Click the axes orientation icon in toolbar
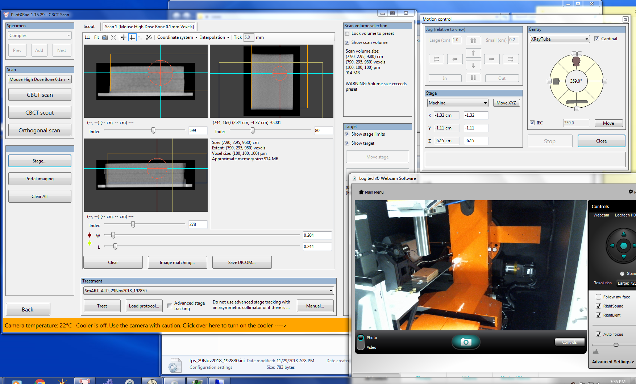The image size is (636, 384). click(x=140, y=37)
